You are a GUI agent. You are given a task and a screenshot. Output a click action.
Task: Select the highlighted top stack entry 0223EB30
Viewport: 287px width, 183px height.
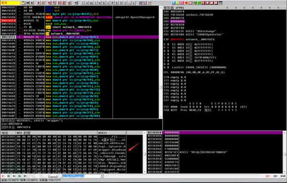pyautogui.click(x=215, y=132)
